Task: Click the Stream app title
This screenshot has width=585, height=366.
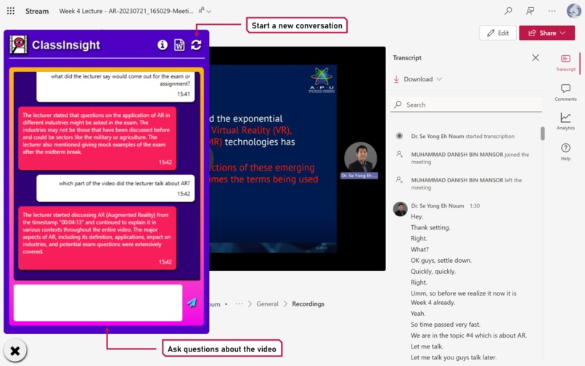Action: (x=37, y=11)
